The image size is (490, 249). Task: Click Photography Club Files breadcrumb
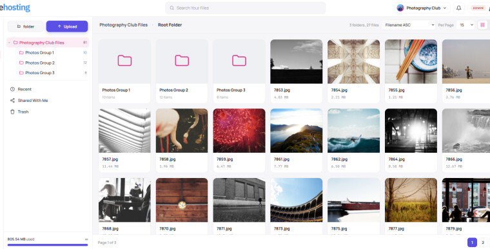pyautogui.click(x=123, y=25)
